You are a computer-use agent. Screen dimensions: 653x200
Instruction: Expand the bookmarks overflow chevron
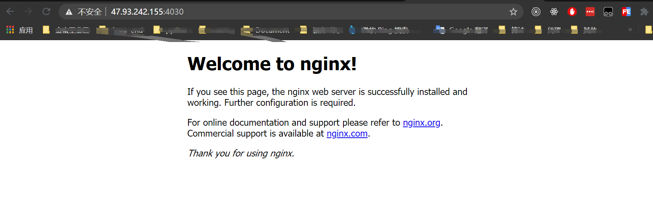click(630, 29)
